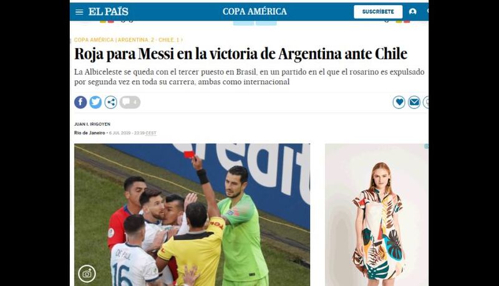Click the dress advertisement image
The image size is (499, 286).
[377, 215]
